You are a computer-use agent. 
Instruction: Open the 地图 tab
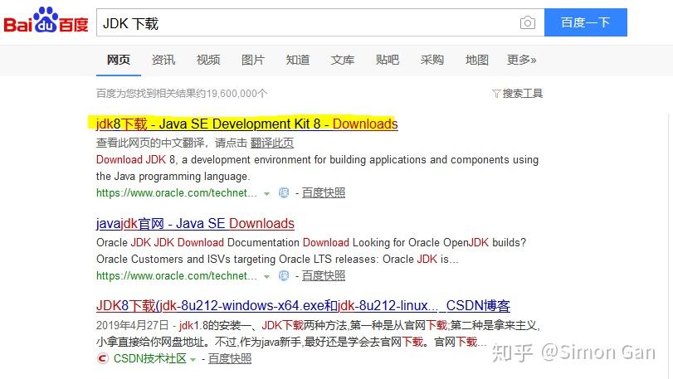(x=477, y=60)
